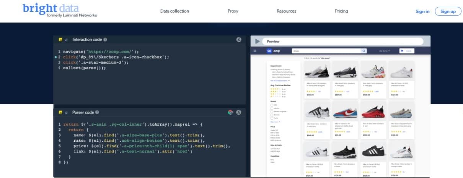Click second small icon before Parser code
The image size is (463, 178).
[x=66, y=112]
